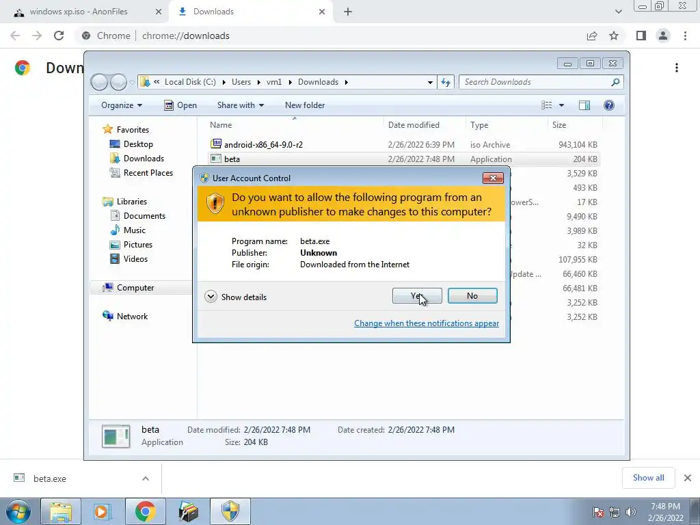Click Chrome address bar URL

point(186,36)
